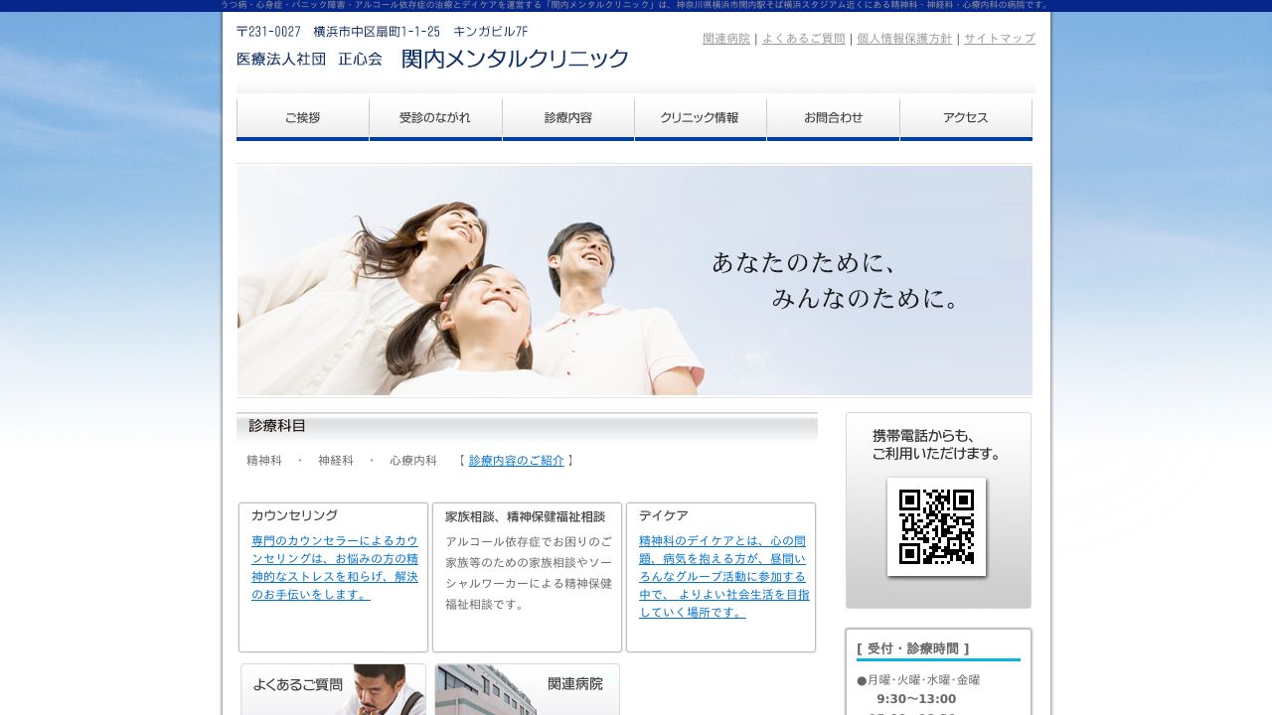Open the 受診のながれ navigation tab

coord(435,117)
